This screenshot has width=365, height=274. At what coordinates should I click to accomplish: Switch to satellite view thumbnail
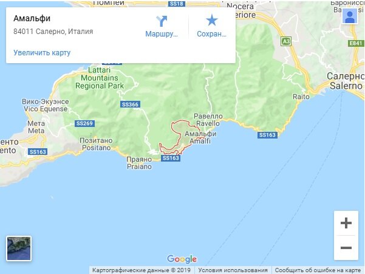[19, 248]
